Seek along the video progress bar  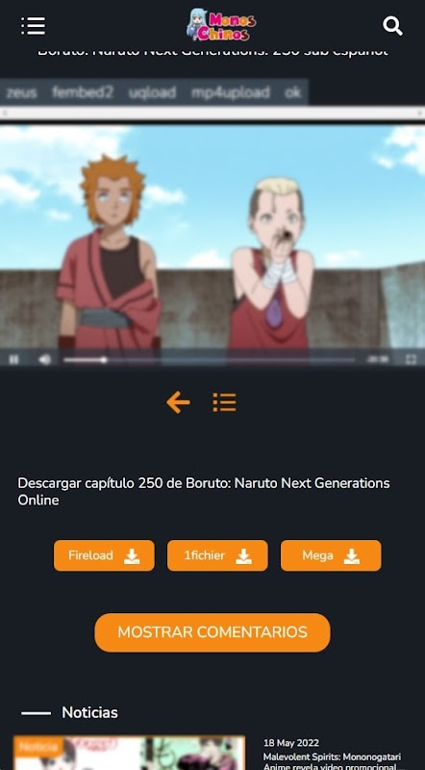pyautogui.click(x=209, y=360)
